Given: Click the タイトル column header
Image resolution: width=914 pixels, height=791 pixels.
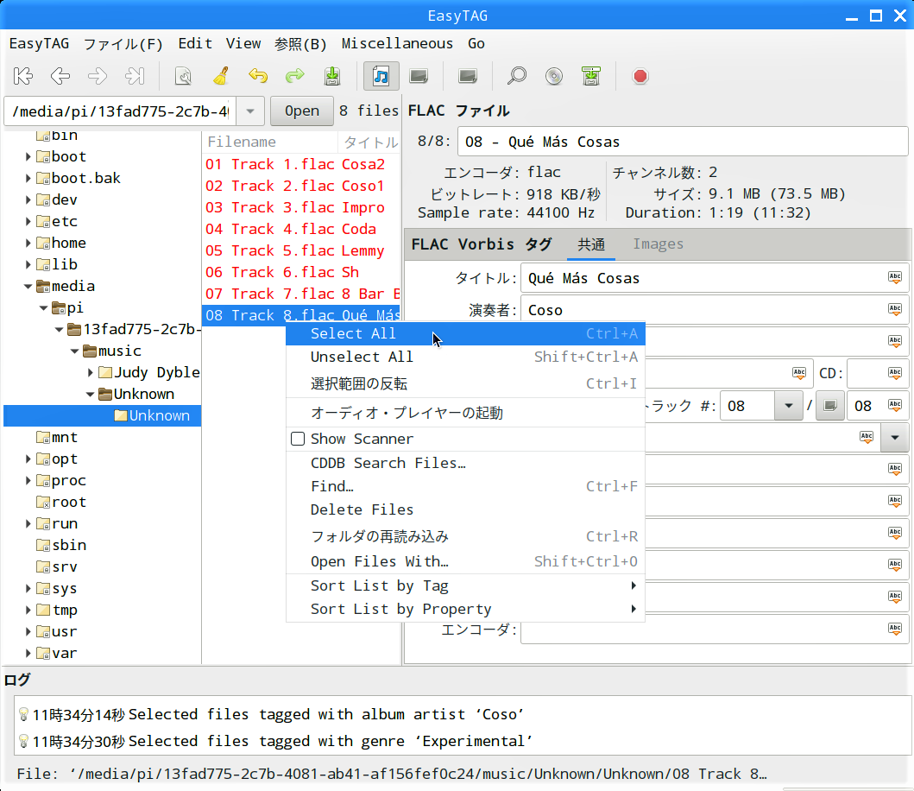Looking at the screenshot, I should (369, 142).
